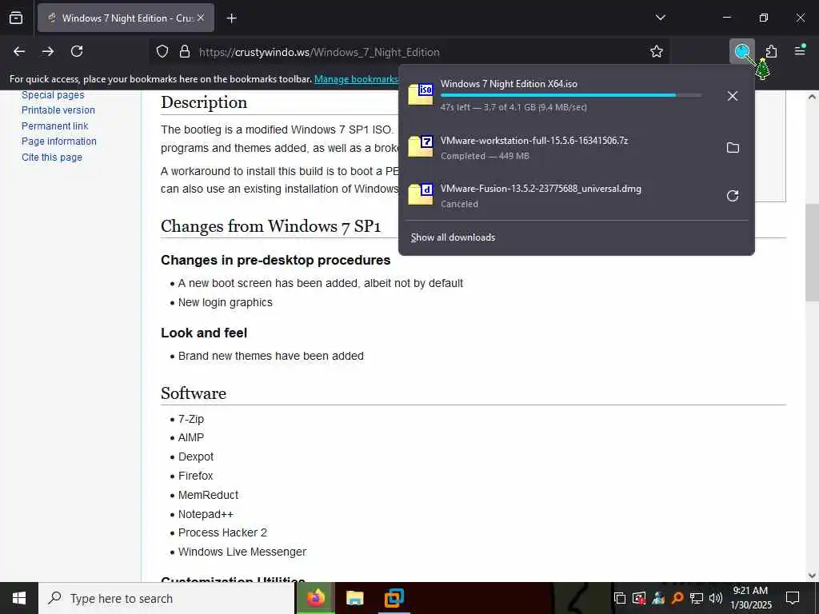The width and height of the screenshot is (819, 614).
Task: Toggle the downloads panel button
Action: point(742,51)
